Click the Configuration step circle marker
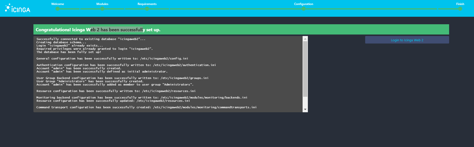Screen dimensions: 474x147 (304, 9)
